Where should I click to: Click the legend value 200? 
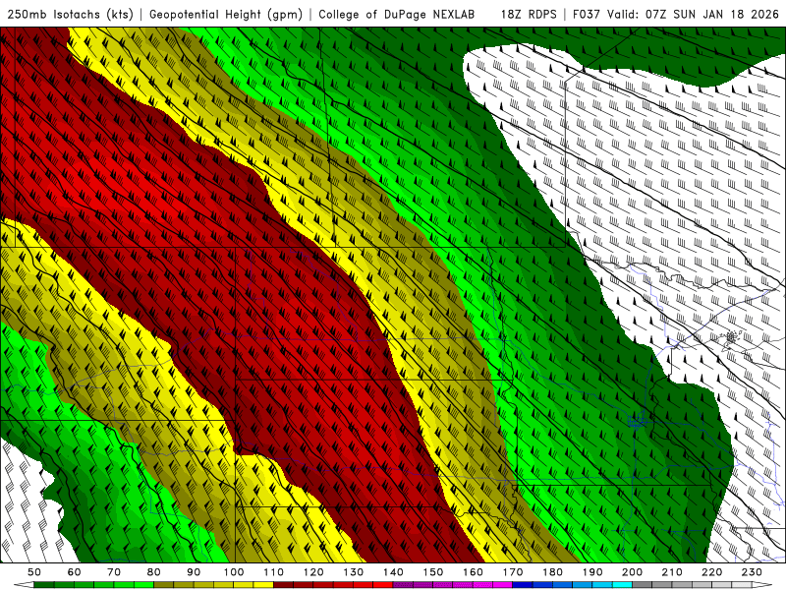(632, 572)
